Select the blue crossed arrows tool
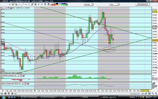158x99 pixels. [42, 4]
